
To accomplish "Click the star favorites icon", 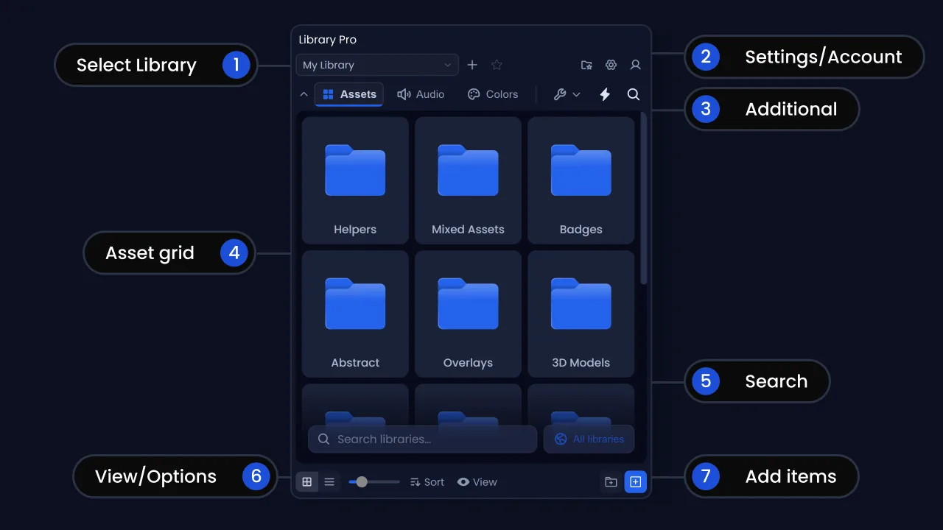I will click(497, 65).
